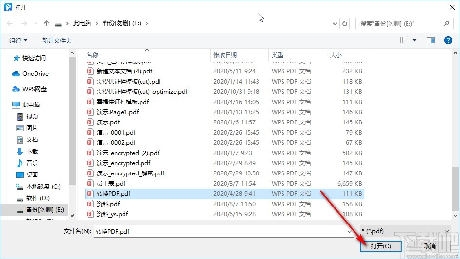The image size is (460, 259).
Task: Click 备份[勿删] (E:) breadcrumb segment
Action: 122,23
